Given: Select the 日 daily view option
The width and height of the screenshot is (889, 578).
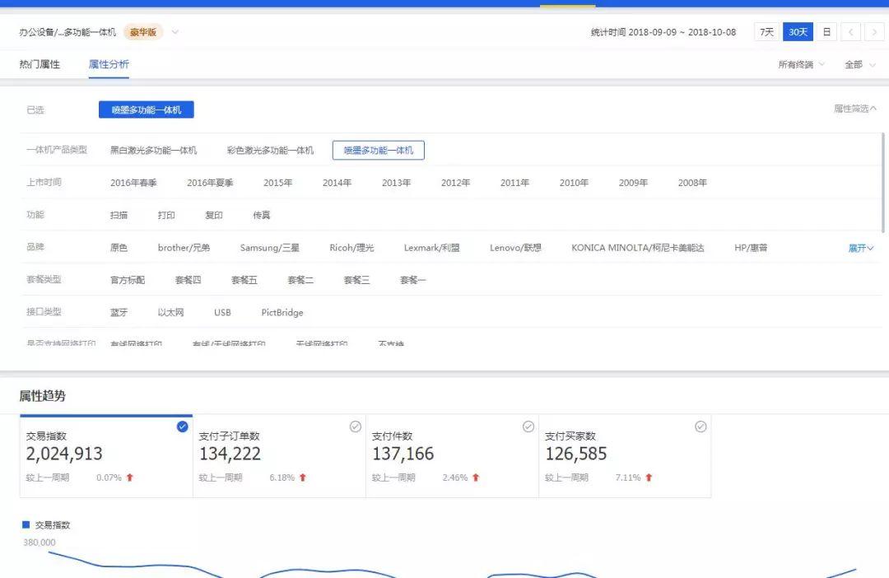Looking at the screenshot, I should [x=826, y=31].
